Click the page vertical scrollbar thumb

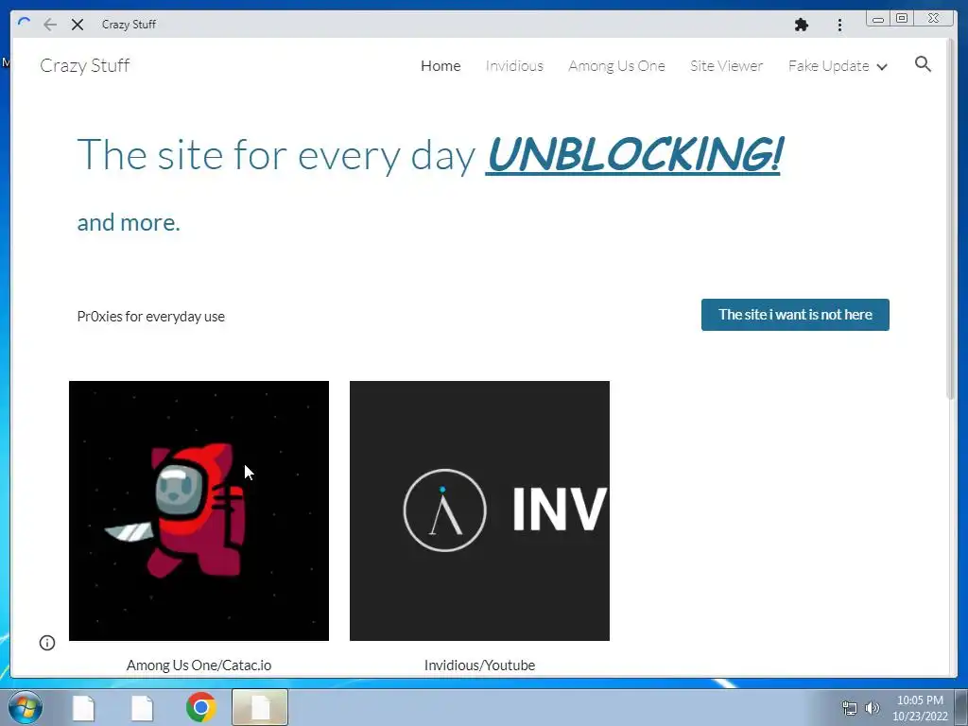(x=951, y=219)
